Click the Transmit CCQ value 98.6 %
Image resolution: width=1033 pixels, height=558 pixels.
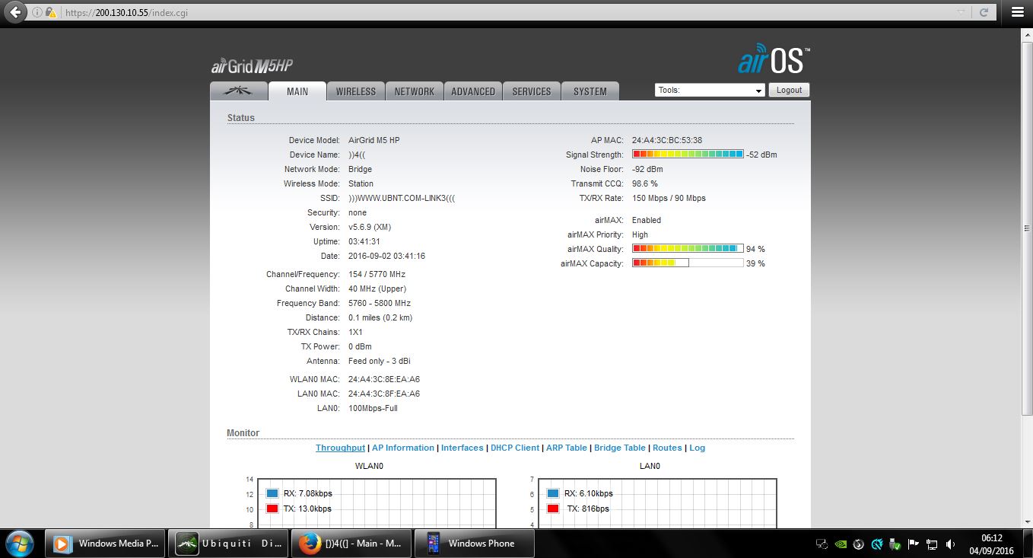point(645,183)
